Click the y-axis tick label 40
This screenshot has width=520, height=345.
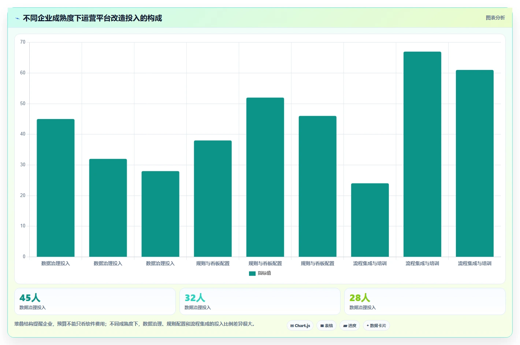(23, 134)
